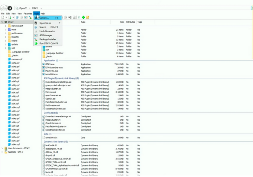The image size is (253, 177).
Task: Click the scissors icon beside Options
Action: (x=36, y=18)
